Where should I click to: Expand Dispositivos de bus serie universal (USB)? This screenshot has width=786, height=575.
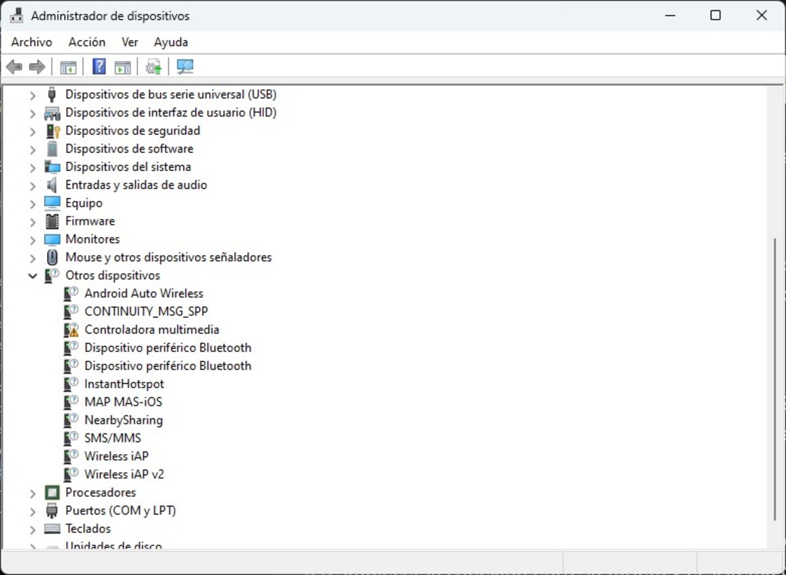pos(33,95)
